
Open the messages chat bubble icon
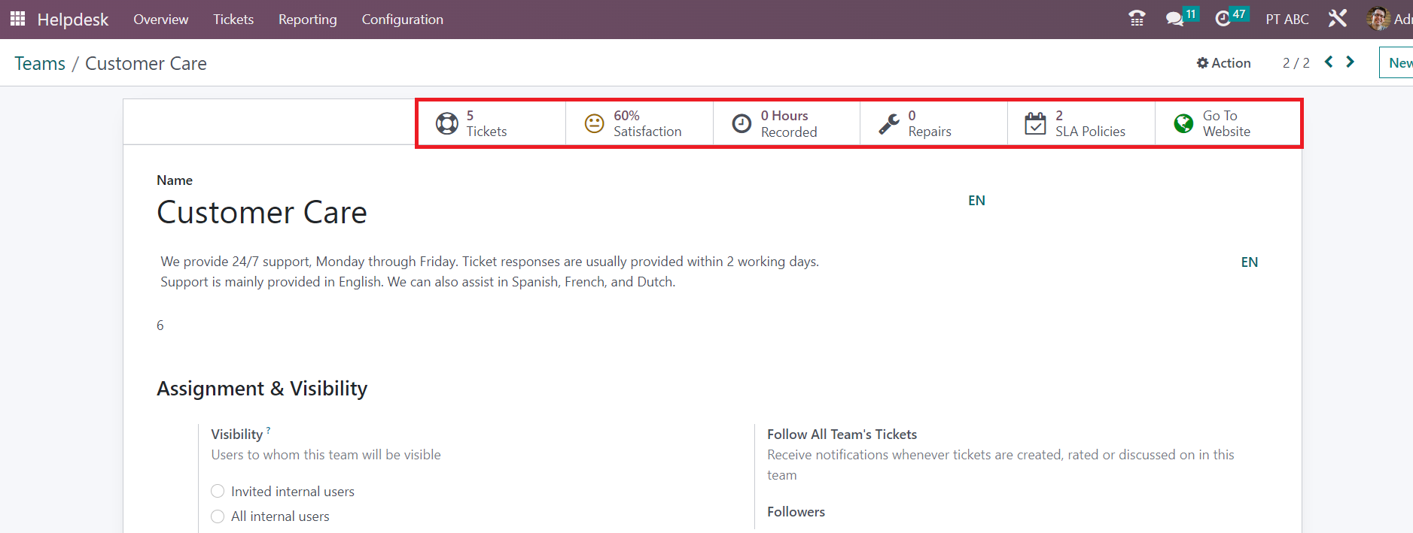pyautogui.click(x=1174, y=19)
